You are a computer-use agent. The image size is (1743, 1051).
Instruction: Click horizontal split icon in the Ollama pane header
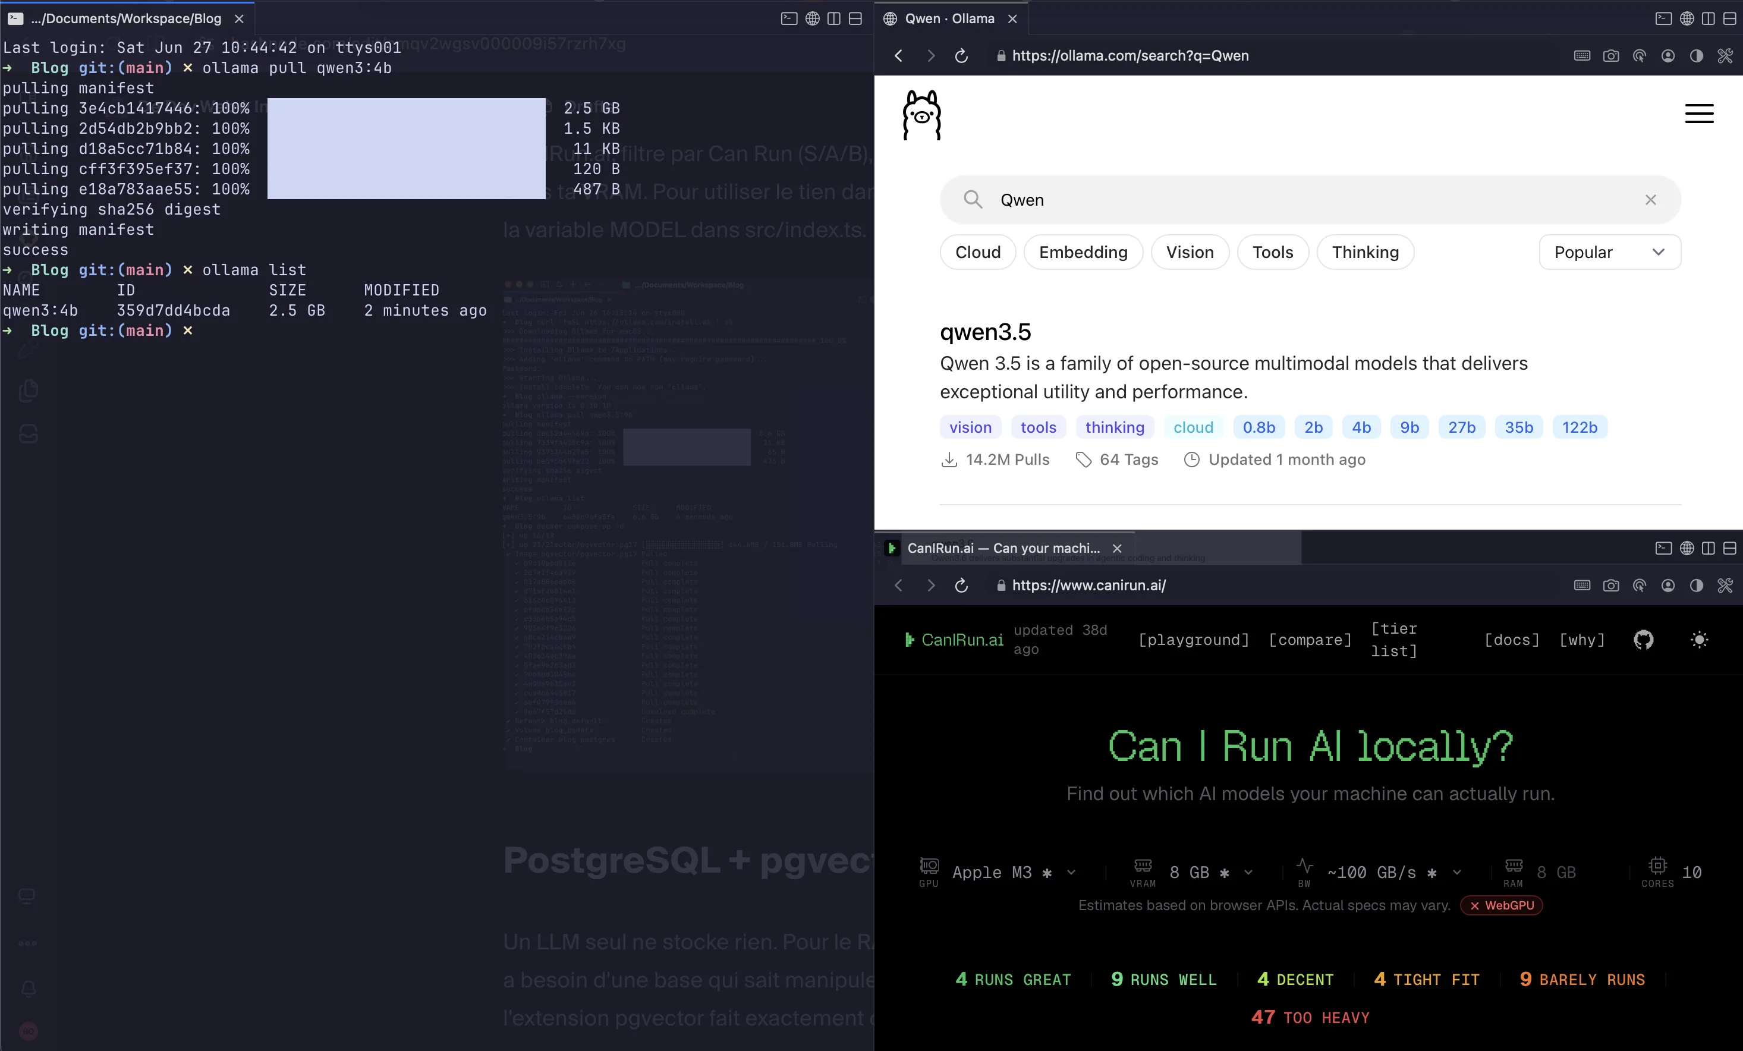(1729, 18)
